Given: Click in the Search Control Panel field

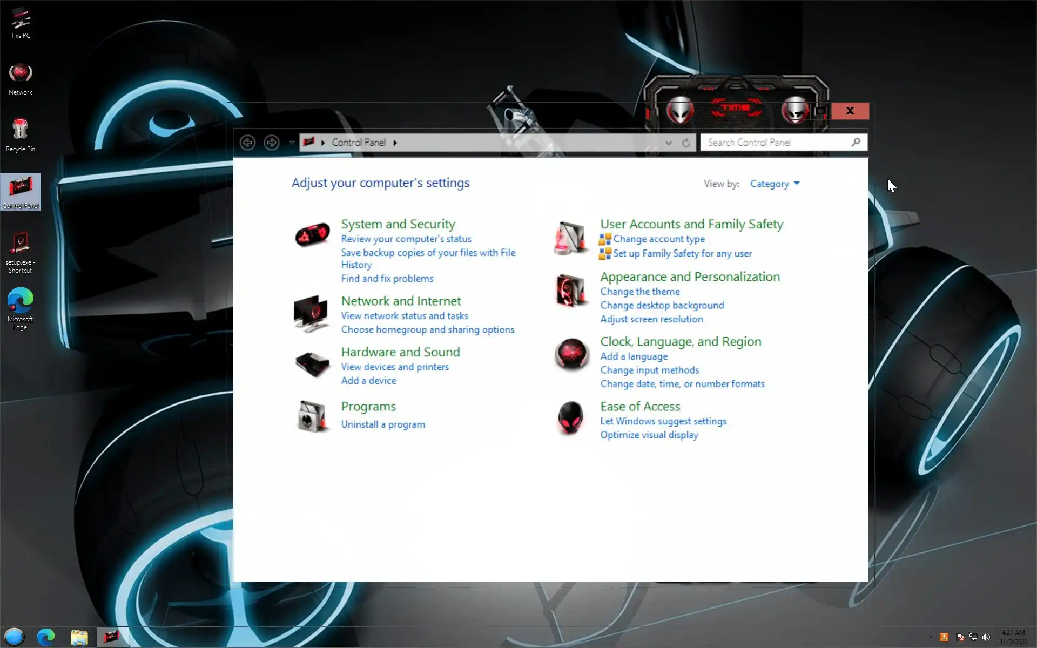Looking at the screenshot, I should tap(775, 143).
